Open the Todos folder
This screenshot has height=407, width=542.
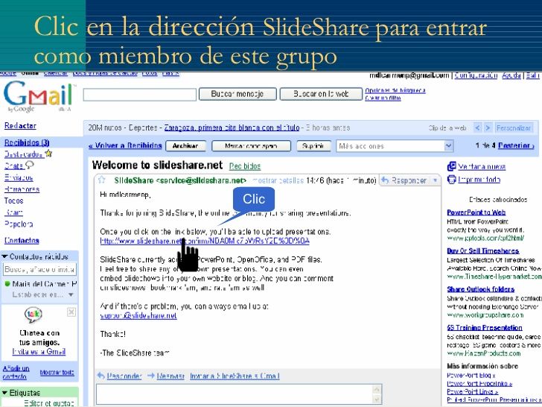pyautogui.click(x=13, y=201)
